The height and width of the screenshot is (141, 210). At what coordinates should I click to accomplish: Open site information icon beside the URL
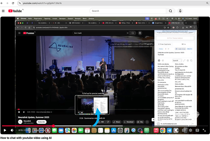[x=20, y=3]
